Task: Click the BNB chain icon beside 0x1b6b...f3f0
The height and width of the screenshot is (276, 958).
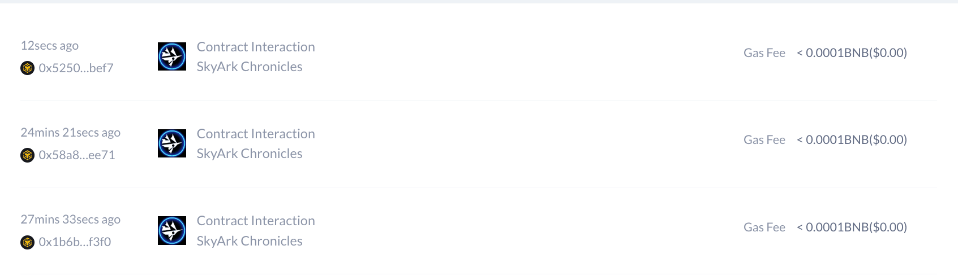Action: [x=27, y=242]
